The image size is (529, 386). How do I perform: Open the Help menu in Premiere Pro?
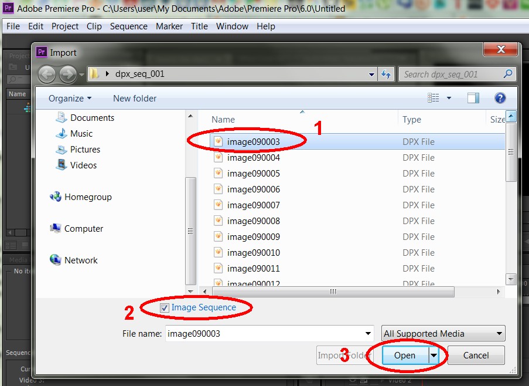pos(266,26)
